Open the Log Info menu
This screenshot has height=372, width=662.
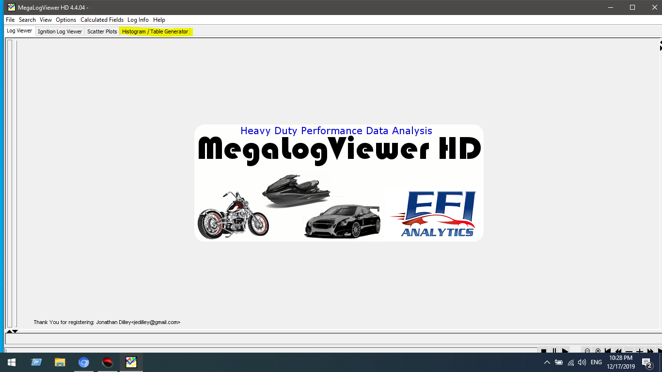pos(138,20)
